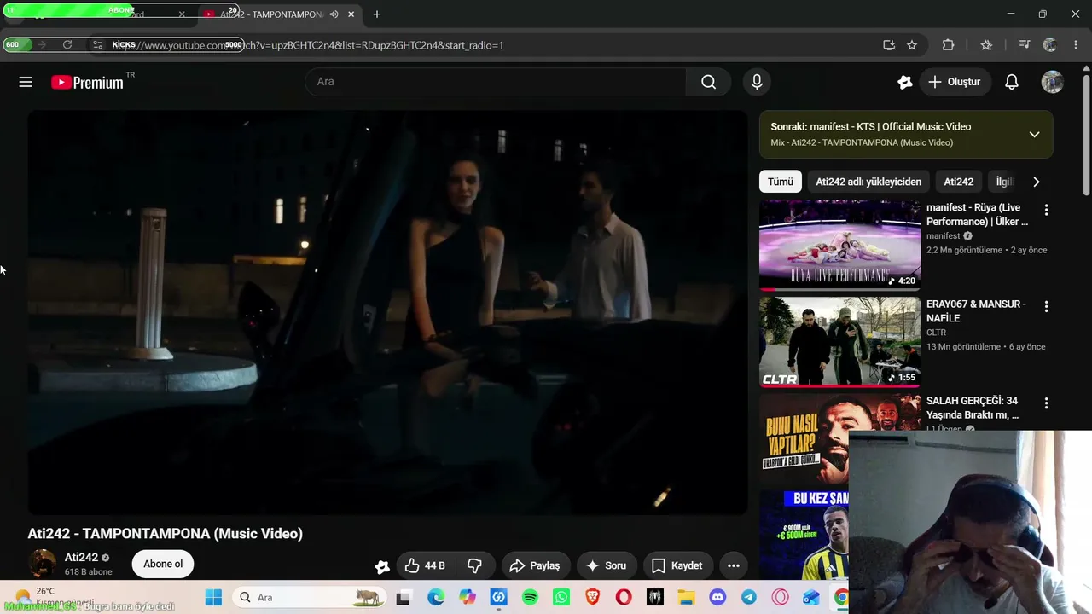Launch Telegram from the taskbar
The width and height of the screenshot is (1092, 614).
pyautogui.click(x=749, y=598)
